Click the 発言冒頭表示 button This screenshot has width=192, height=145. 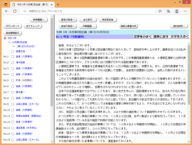[x=12, y=33]
